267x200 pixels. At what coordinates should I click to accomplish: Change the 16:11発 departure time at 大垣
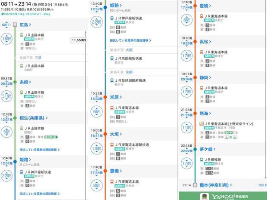[96, 136]
